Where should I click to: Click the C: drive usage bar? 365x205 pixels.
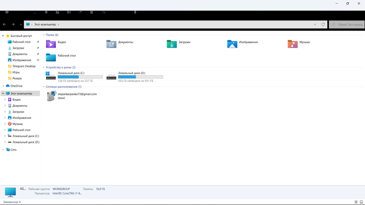pos(80,77)
